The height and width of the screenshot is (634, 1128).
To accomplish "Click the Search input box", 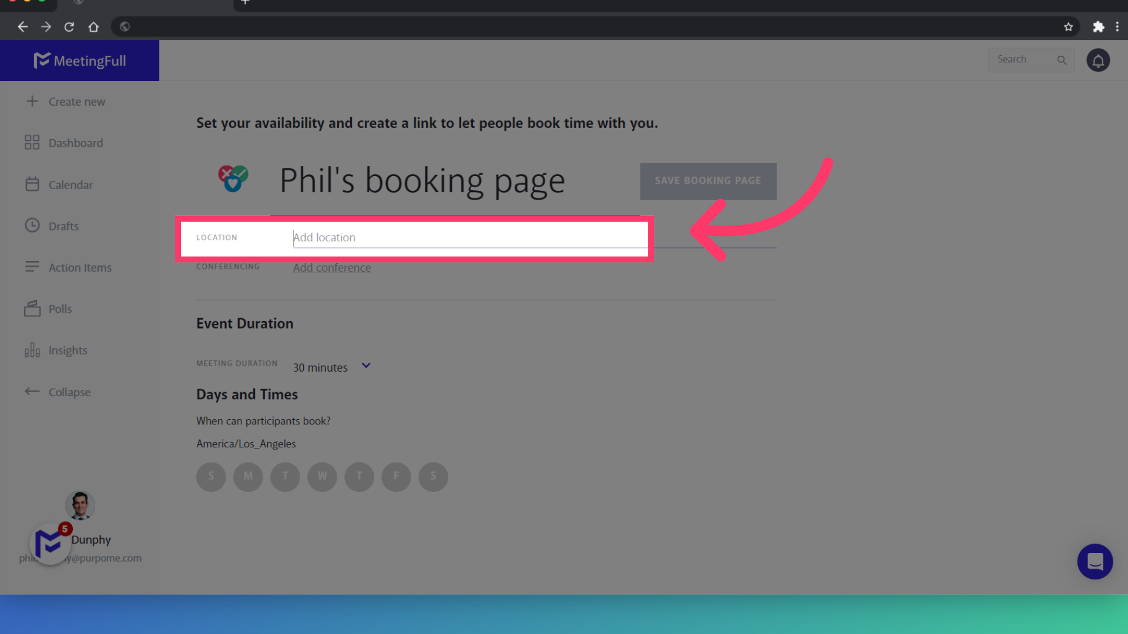I will (1031, 60).
